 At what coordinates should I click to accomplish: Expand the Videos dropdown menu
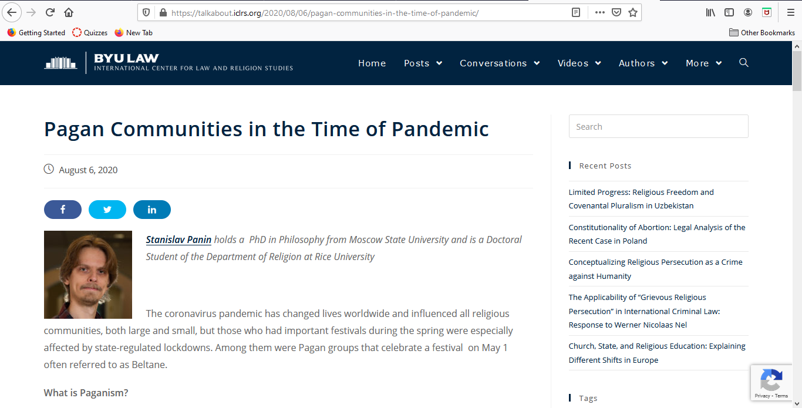click(579, 63)
